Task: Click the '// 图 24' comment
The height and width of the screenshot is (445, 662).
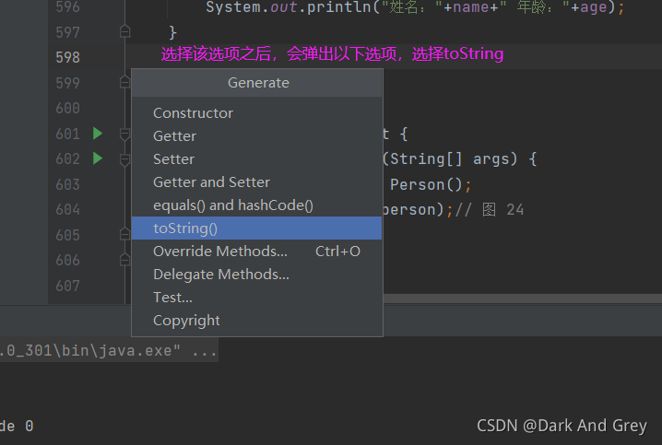Action: point(491,210)
